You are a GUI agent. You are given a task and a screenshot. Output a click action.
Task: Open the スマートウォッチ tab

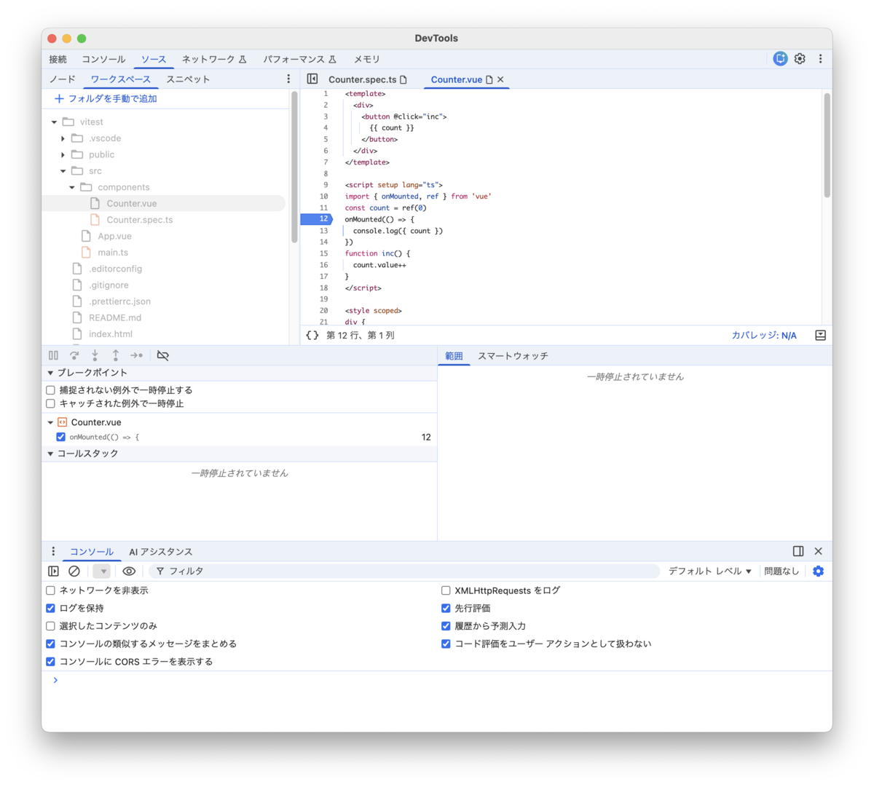click(513, 356)
